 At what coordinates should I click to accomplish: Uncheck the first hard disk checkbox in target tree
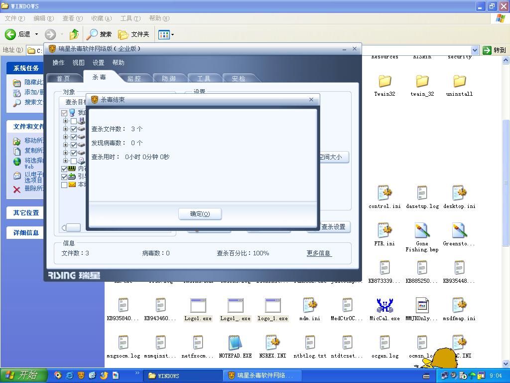click(x=74, y=129)
